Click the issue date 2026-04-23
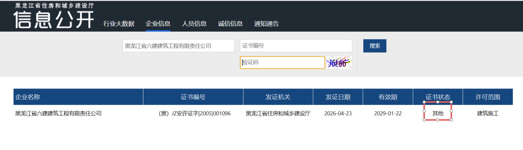This screenshot has width=523, height=150. pos(338,113)
